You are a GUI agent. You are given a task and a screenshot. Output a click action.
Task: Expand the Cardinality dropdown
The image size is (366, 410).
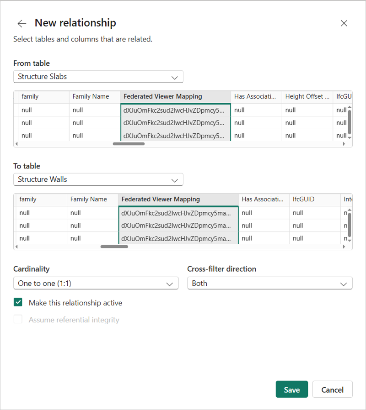tap(96, 283)
